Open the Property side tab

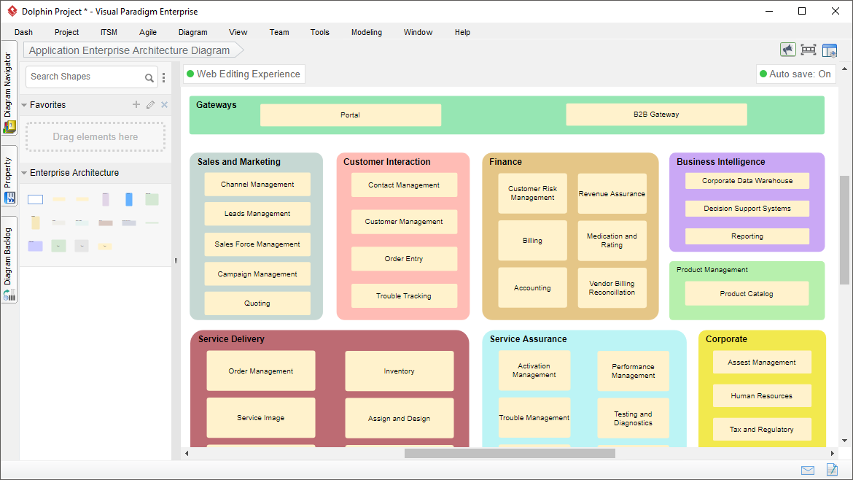[8, 176]
